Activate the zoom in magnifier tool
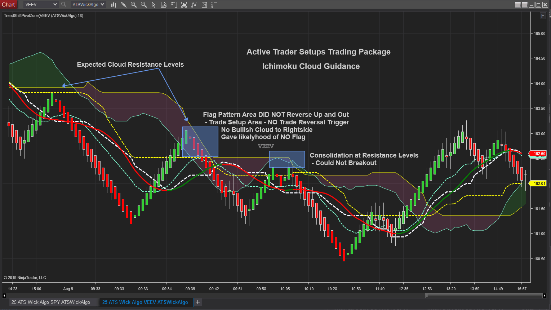551x310 pixels. pyautogui.click(x=133, y=5)
